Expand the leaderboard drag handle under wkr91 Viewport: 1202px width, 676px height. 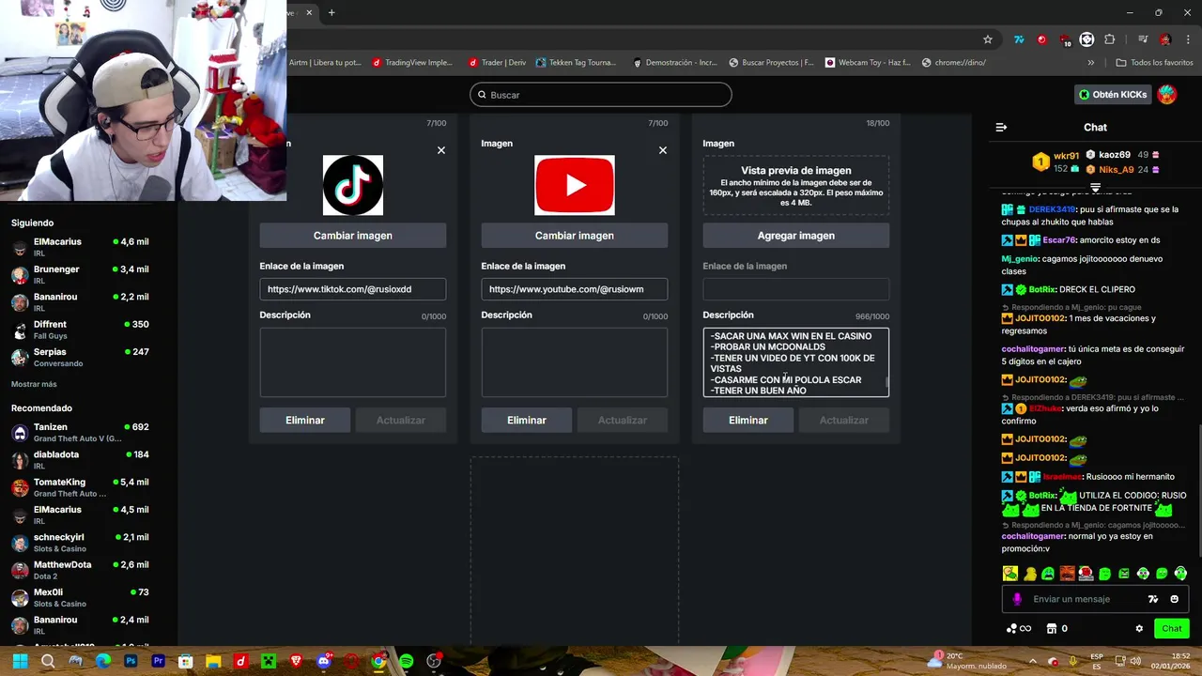click(x=1095, y=188)
